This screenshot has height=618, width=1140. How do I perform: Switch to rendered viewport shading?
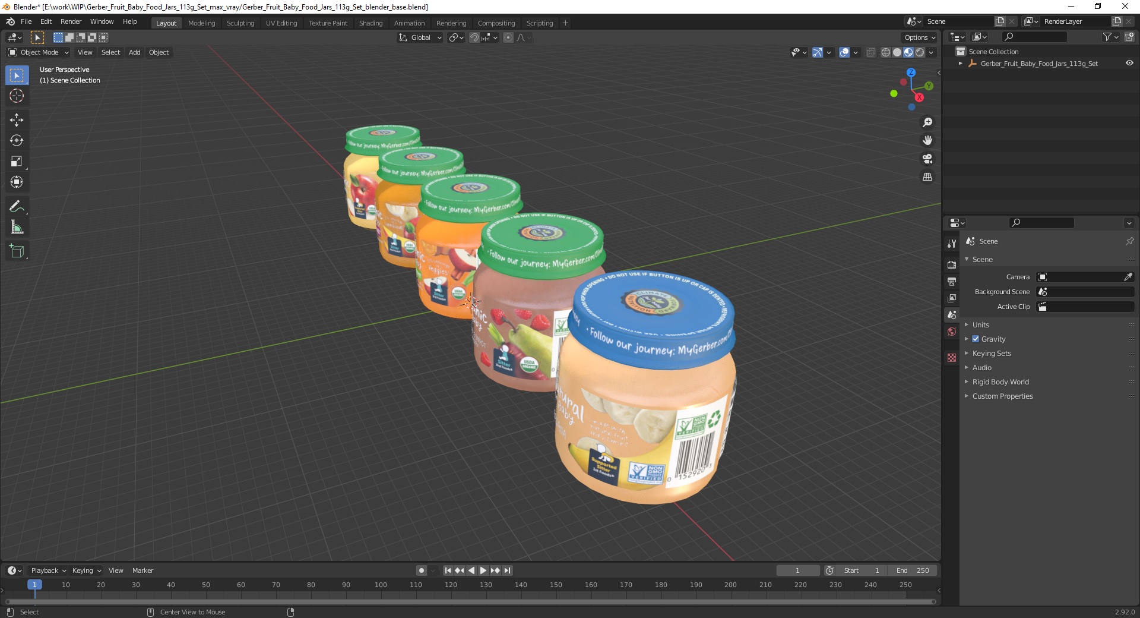pyautogui.click(x=920, y=52)
